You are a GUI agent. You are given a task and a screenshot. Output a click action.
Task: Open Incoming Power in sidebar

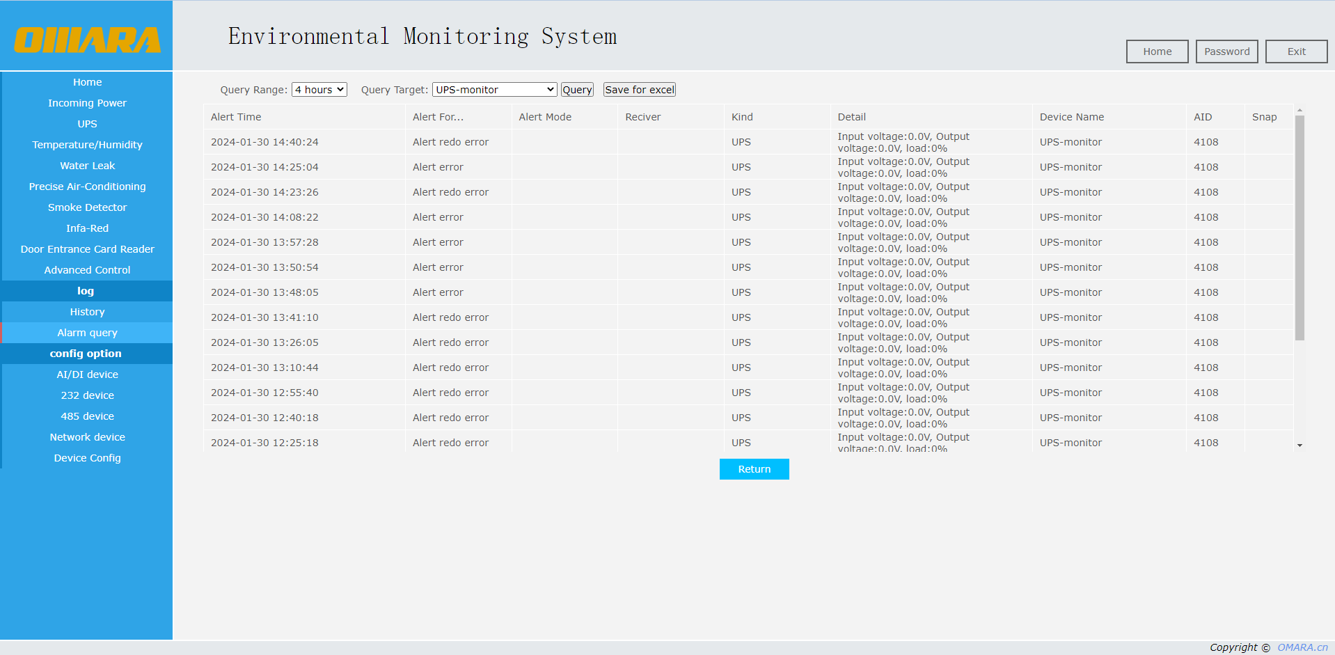tap(87, 103)
